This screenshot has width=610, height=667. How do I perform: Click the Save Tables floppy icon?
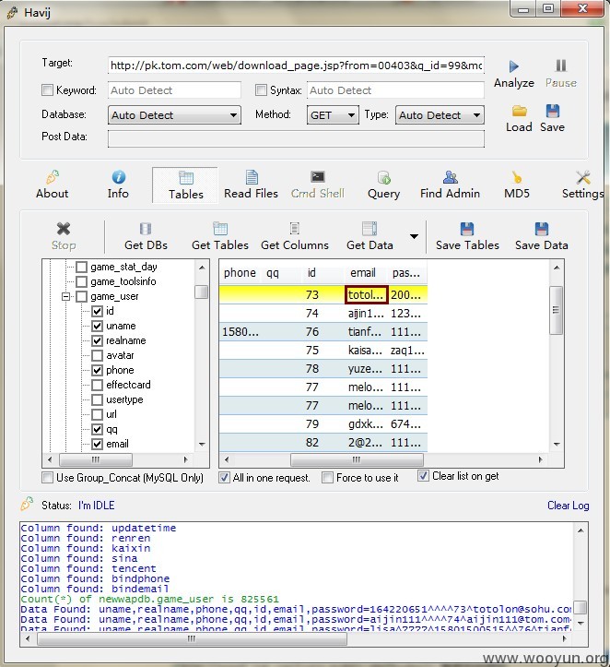coord(467,229)
